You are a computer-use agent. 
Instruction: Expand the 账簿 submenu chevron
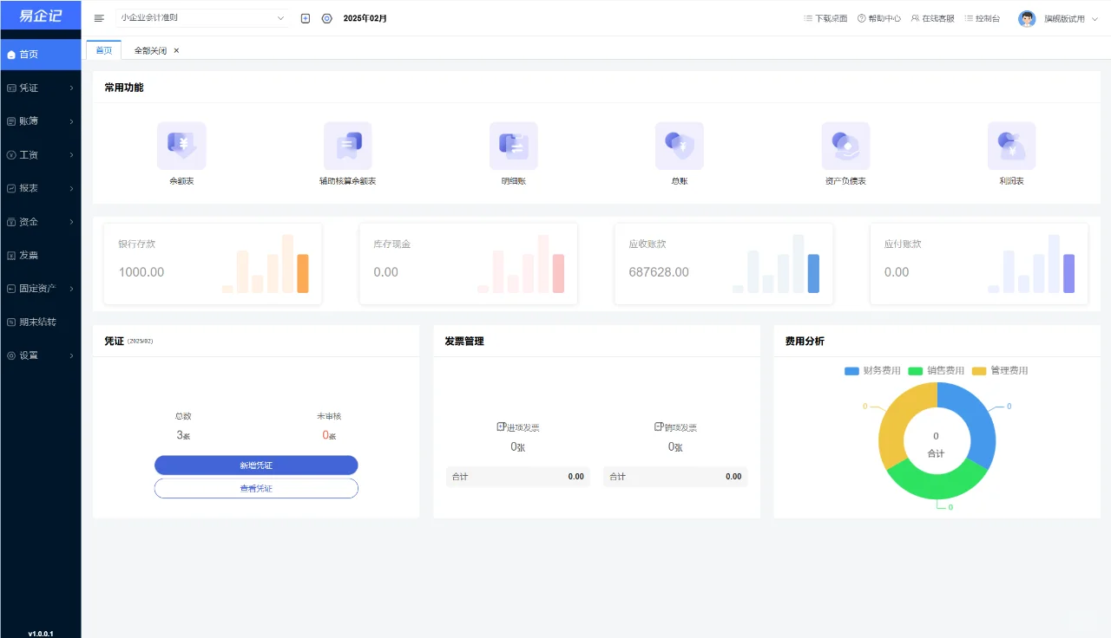pyautogui.click(x=71, y=121)
